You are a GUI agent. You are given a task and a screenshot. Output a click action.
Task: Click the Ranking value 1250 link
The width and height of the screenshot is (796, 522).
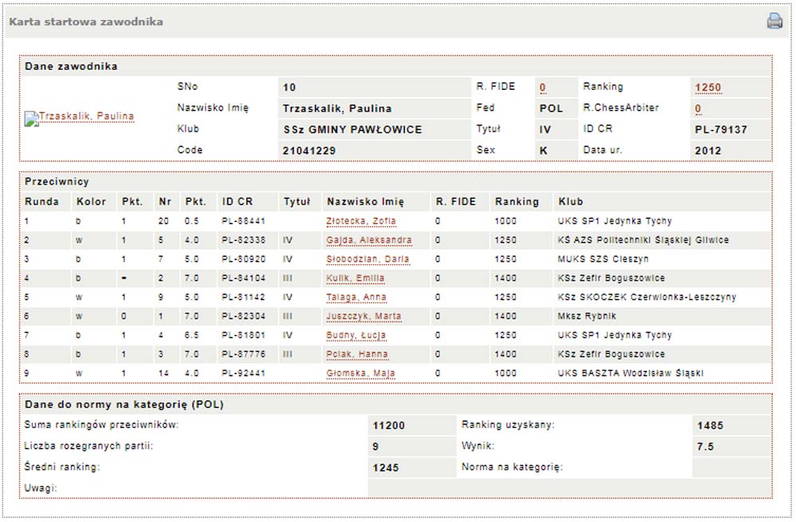coord(707,88)
